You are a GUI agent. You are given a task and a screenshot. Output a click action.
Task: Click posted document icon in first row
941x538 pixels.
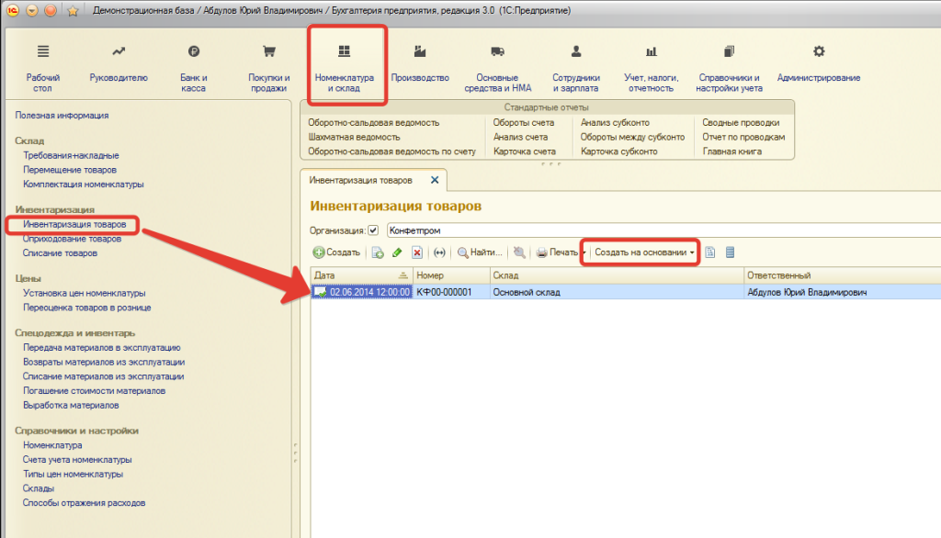321,292
